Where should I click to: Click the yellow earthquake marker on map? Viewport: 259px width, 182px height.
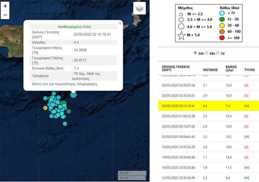(45, 108)
